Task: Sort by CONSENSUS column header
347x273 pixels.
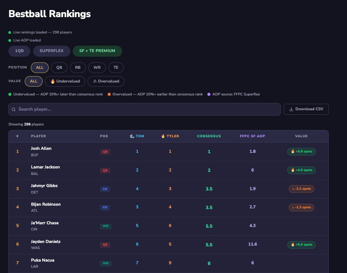Action: coord(209,136)
